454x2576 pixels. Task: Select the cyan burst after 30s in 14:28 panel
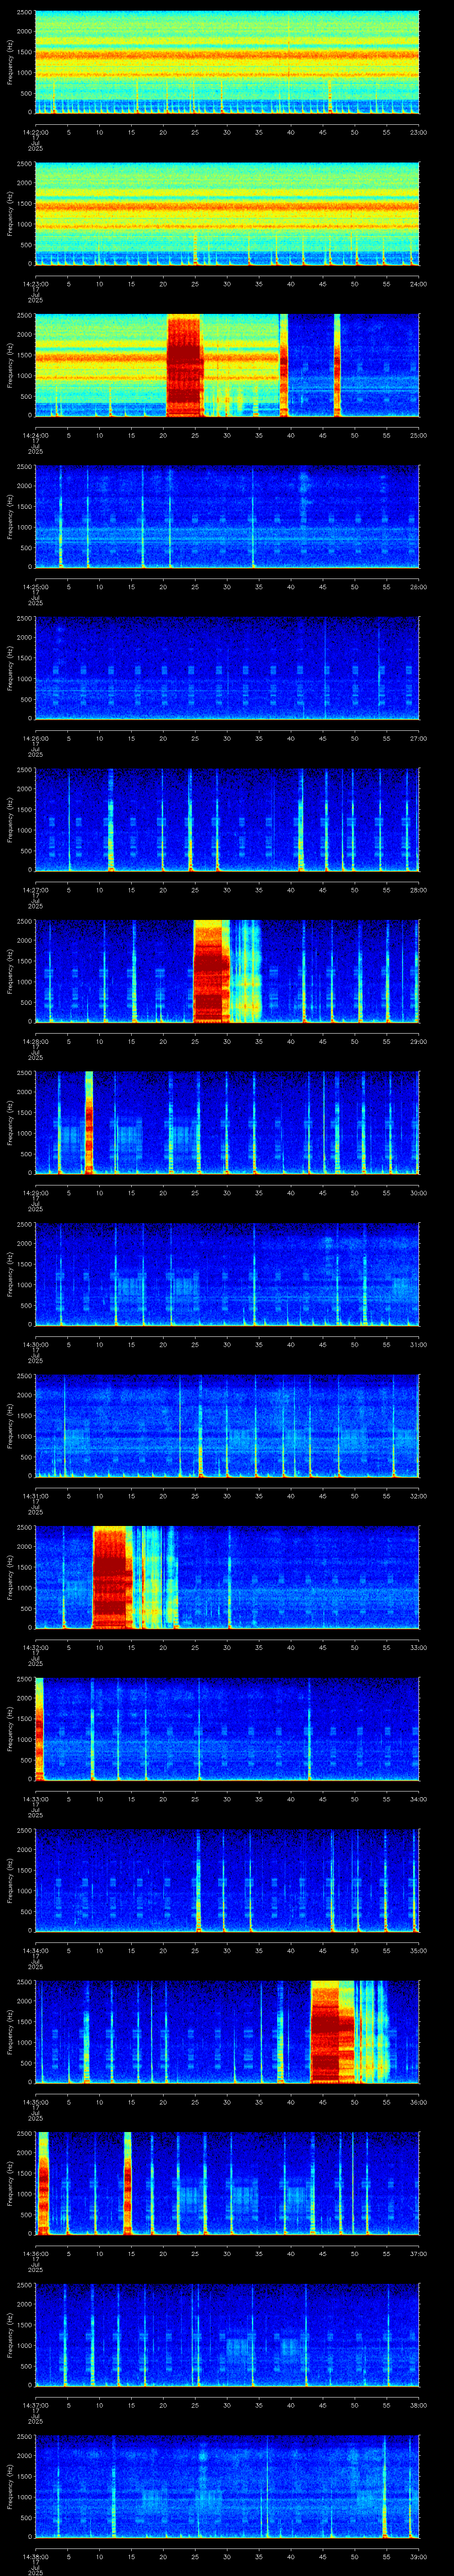pos(247,970)
